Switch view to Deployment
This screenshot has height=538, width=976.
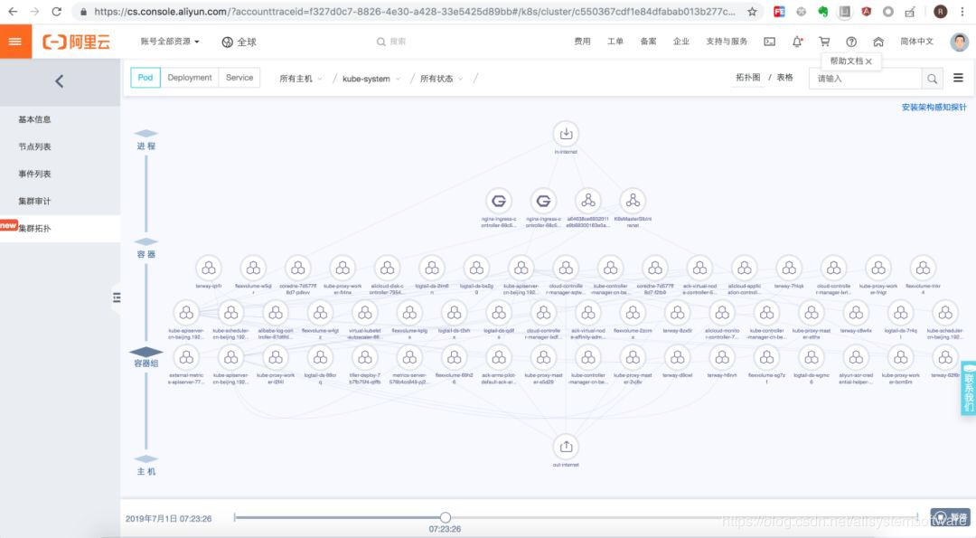[189, 78]
